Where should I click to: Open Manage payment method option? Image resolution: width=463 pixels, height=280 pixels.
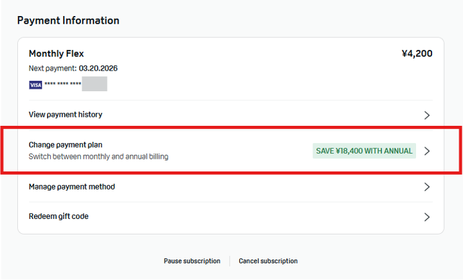(72, 187)
